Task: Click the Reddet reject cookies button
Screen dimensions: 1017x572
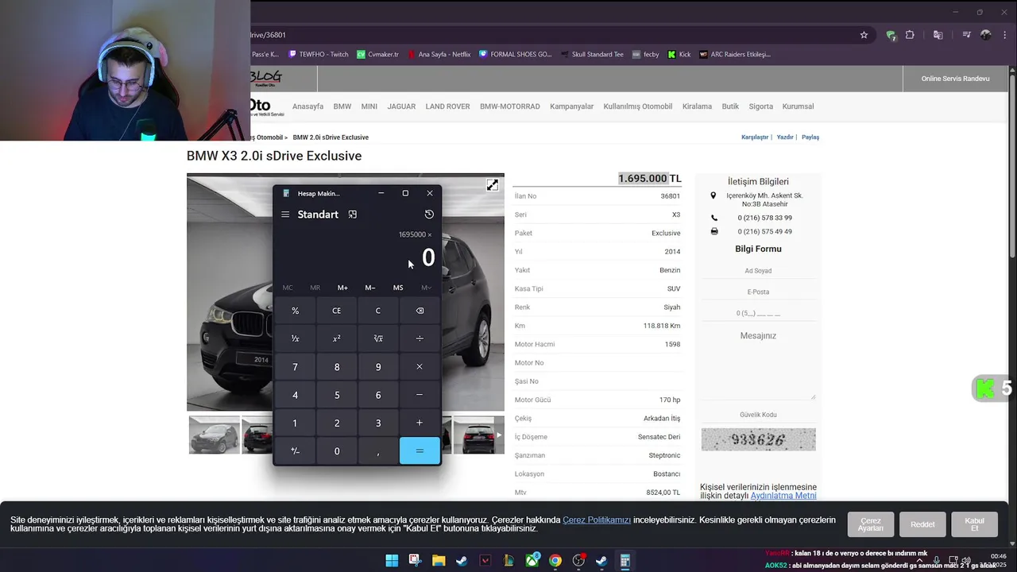Action: click(x=922, y=524)
